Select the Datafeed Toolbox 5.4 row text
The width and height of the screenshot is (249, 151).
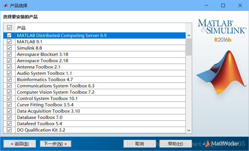point(39,123)
